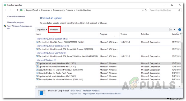
Task: Collapse the Microsoft Windows (6) group
Action: pos(46,60)
